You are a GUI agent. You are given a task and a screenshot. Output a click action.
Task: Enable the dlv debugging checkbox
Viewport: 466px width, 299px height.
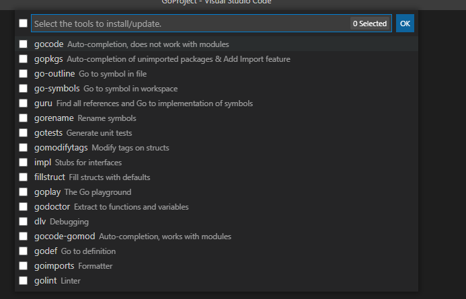(x=24, y=222)
